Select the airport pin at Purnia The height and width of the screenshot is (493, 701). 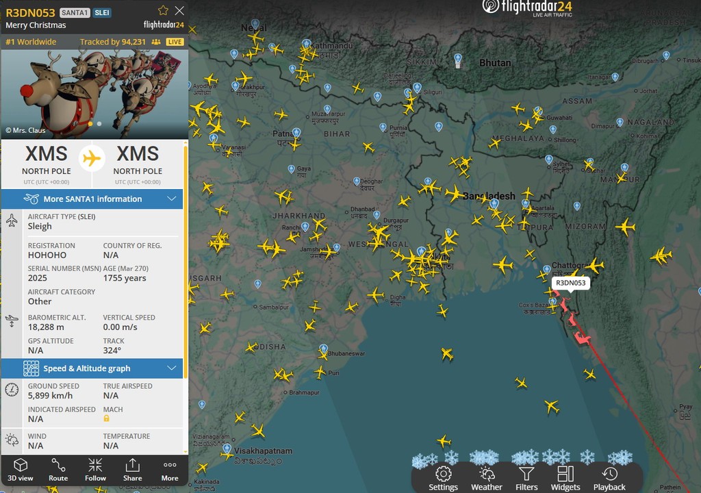[383, 127]
